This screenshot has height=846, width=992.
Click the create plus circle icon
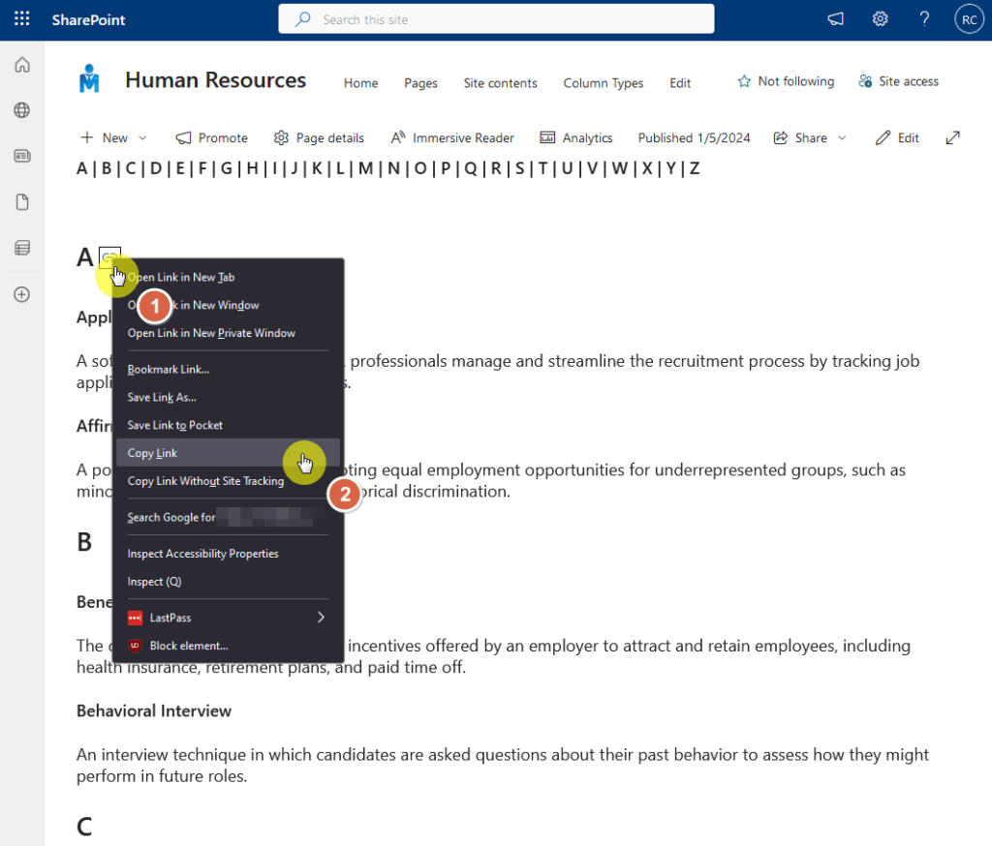click(22, 294)
